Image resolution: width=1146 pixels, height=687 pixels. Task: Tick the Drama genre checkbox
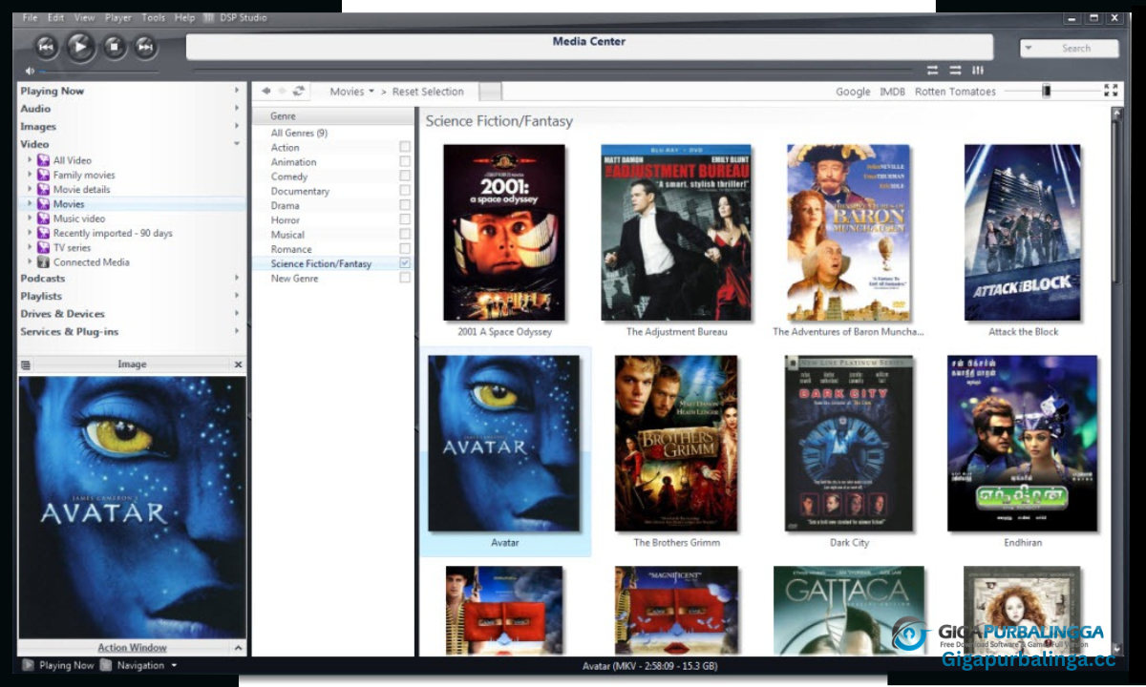[x=405, y=205]
